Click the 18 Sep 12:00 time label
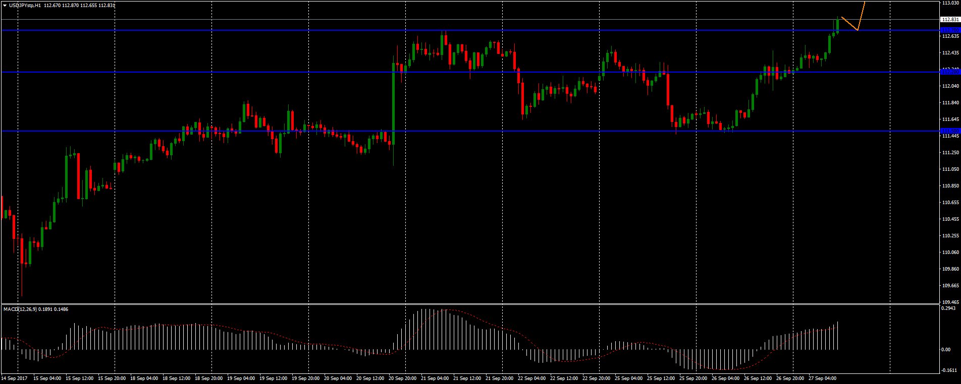 click(x=177, y=378)
